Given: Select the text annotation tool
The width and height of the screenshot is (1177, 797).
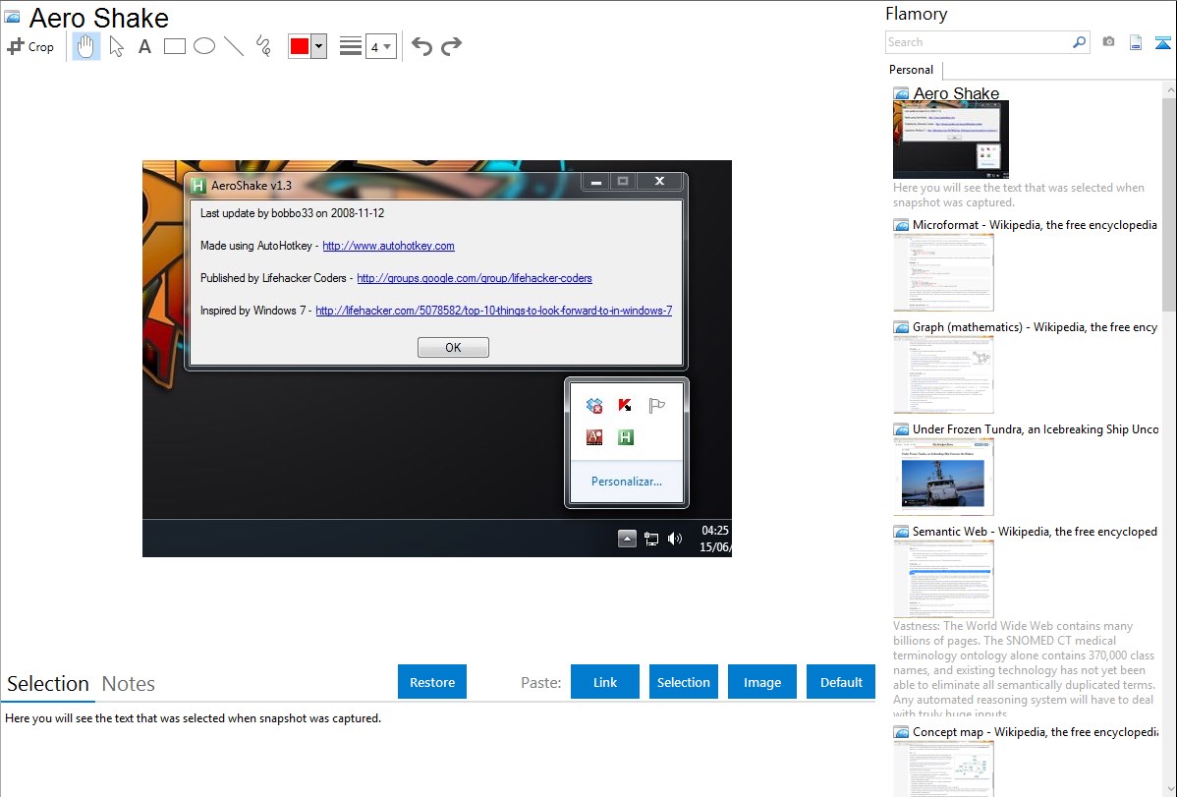Looking at the screenshot, I should (x=144, y=46).
